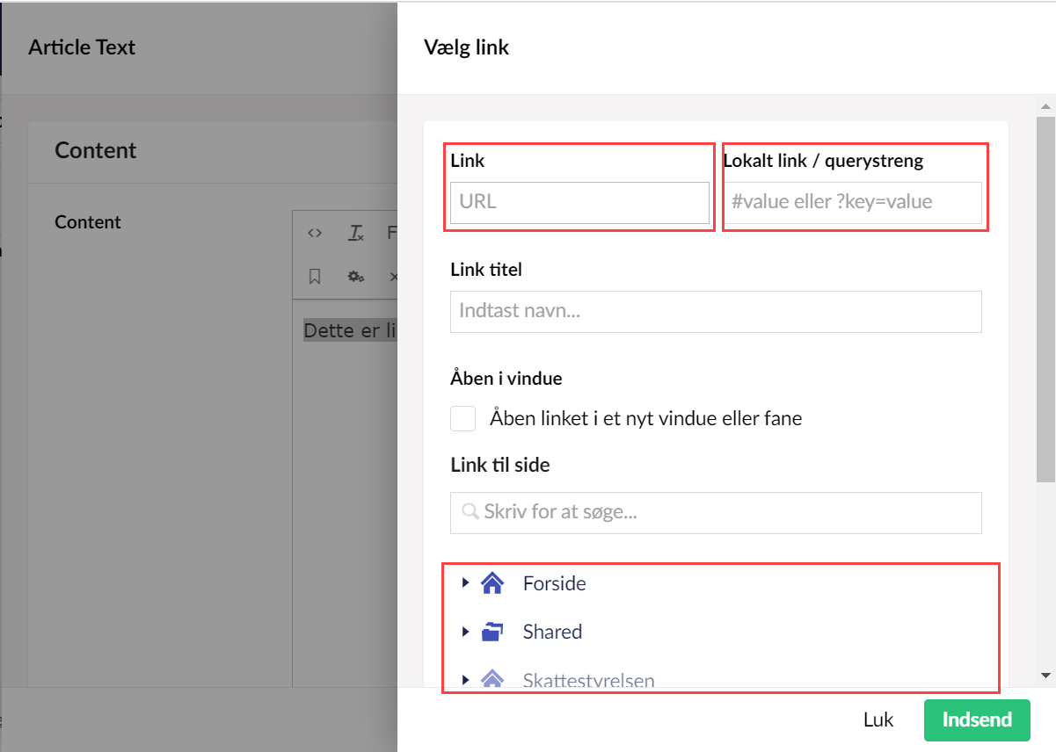The height and width of the screenshot is (752, 1056).
Task: Select the Forside page in the tree
Action: (x=554, y=583)
